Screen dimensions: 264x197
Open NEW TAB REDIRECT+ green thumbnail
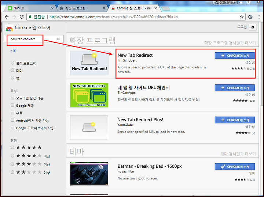(x=89, y=95)
